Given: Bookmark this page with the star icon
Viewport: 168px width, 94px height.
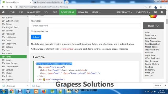Looking at the screenshot, I should [150, 7].
